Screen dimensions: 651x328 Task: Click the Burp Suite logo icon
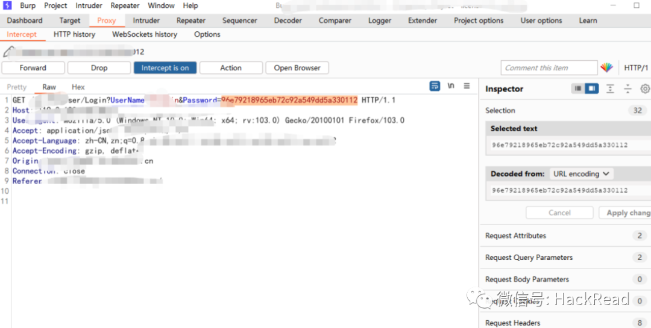(7, 6)
